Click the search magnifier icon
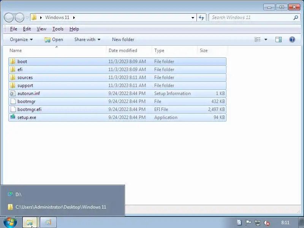Image resolution: width=304 pixels, height=228 pixels. (x=296, y=17)
